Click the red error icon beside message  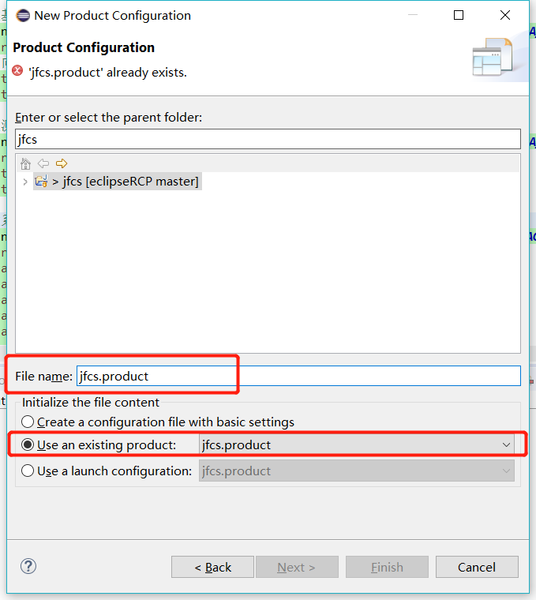(x=17, y=70)
